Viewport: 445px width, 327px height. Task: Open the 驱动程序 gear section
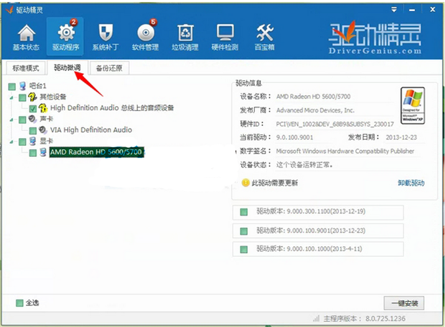coord(65,36)
